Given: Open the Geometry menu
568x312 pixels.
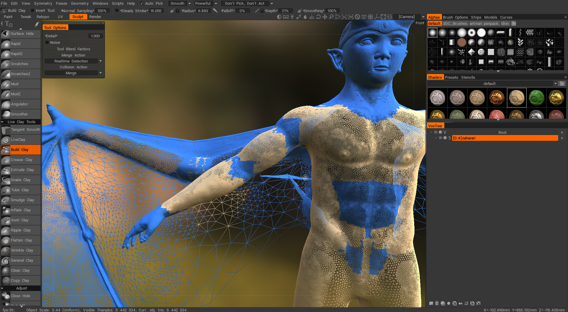Looking at the screenshot, I should pyautogui.click(x=79, y=4).
